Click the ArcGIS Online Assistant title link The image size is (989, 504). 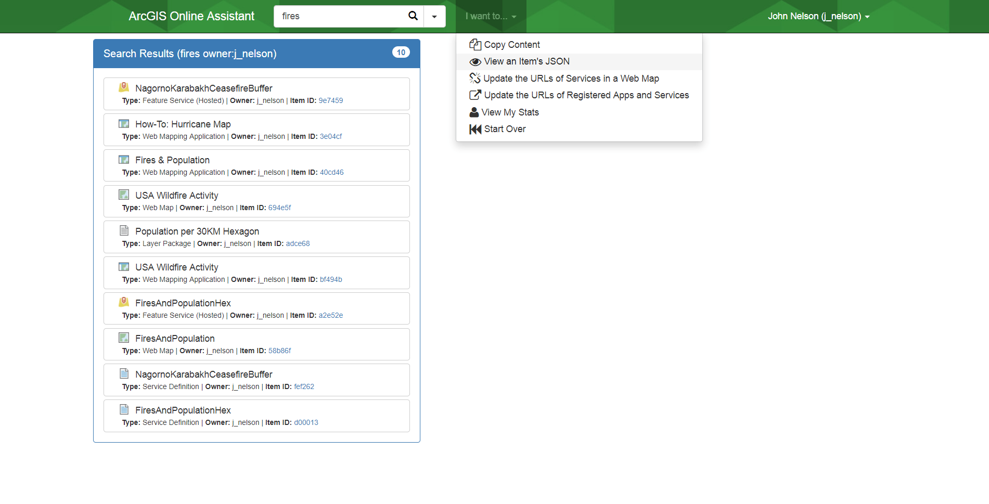click(x=191, y=16)
